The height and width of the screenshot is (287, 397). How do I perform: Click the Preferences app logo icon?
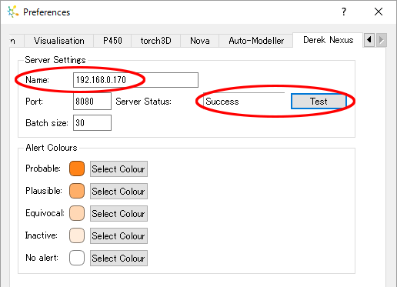pos(13,12)
